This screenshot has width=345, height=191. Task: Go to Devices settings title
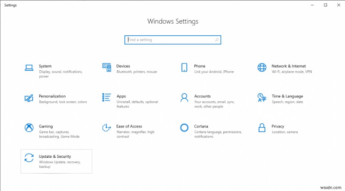pyautogui.click(x=123, y=66)
